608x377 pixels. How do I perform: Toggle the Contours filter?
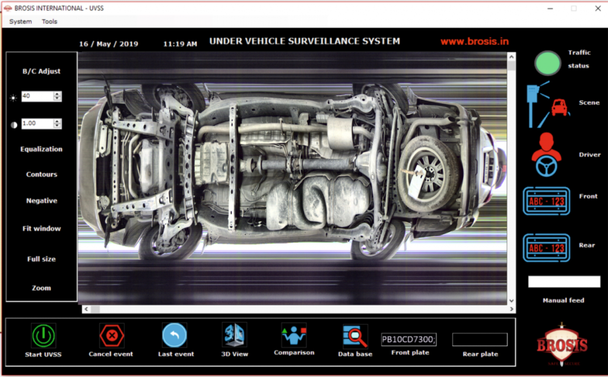[40, 174]
